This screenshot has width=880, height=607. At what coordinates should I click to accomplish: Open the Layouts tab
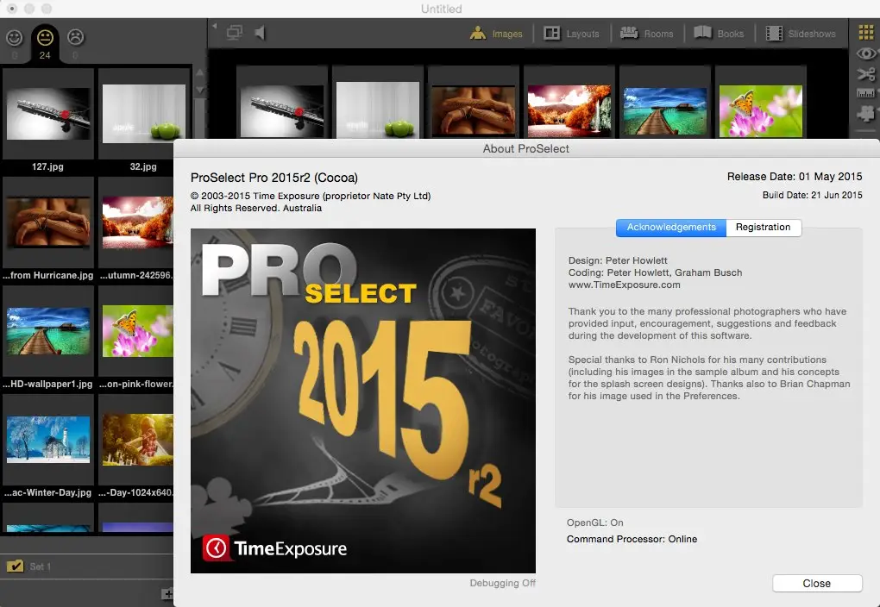tap(571, 34)
